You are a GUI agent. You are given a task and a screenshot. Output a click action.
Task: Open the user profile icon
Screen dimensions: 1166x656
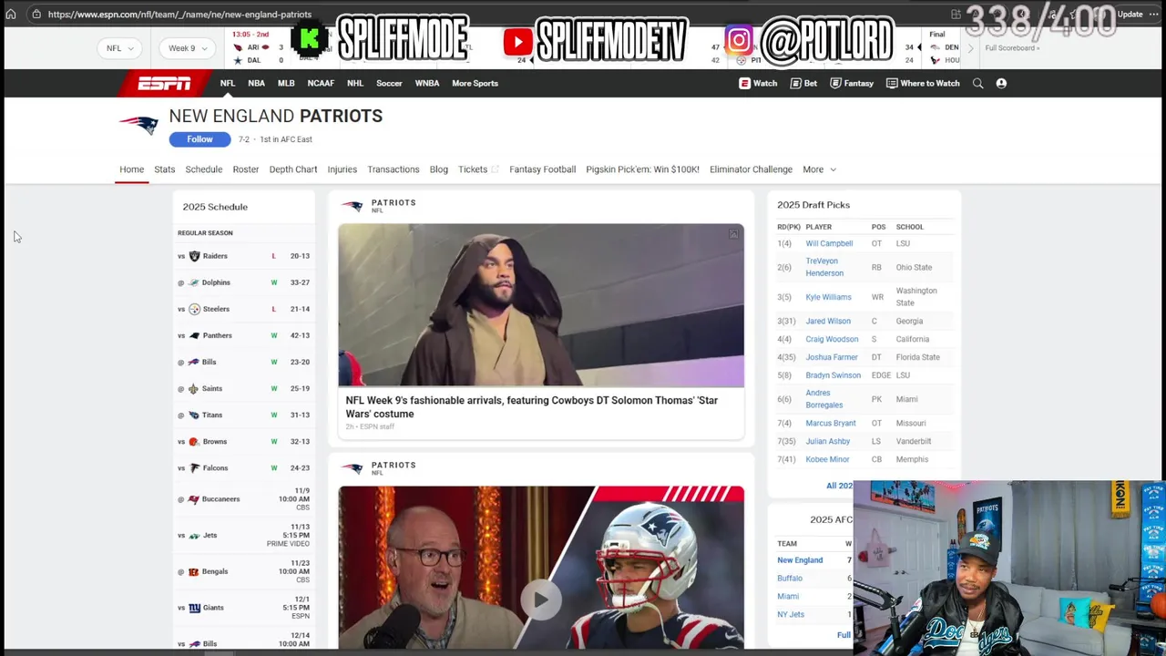pyautogui.click(x=1001, y=83)
